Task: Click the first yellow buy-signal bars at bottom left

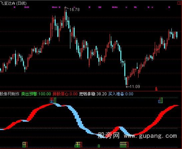Action: (x=25, y=145)
